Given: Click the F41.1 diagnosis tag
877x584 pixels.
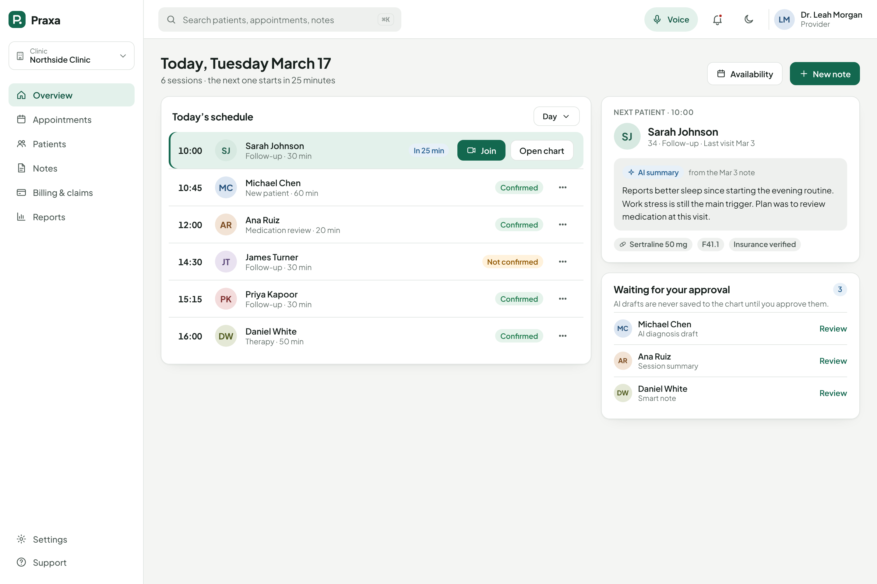Looking at the screenshot, I should tap(710, 244).
